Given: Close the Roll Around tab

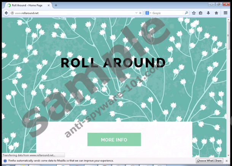Looking at the screenshot, I should (x=49, y=5).
